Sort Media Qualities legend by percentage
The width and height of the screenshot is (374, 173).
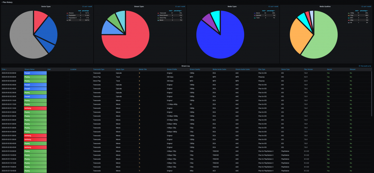point(364,11)
